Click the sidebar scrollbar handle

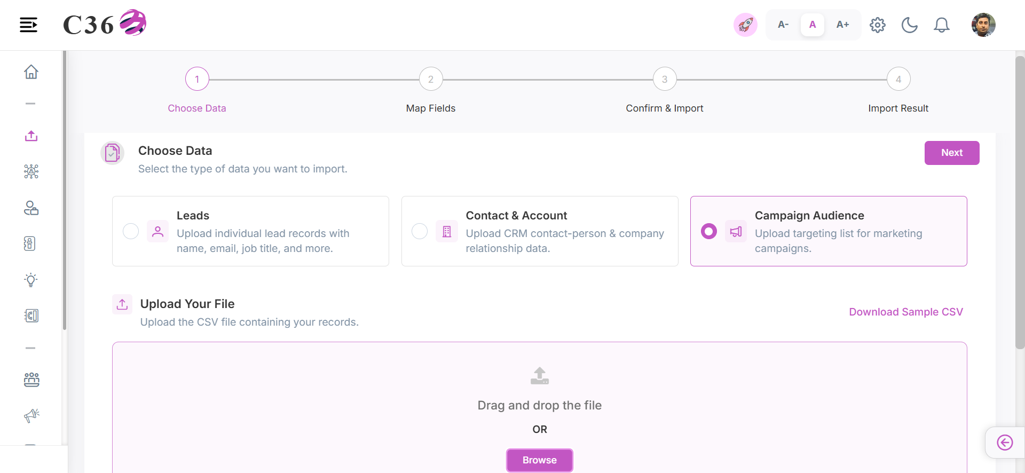[65, 191]
